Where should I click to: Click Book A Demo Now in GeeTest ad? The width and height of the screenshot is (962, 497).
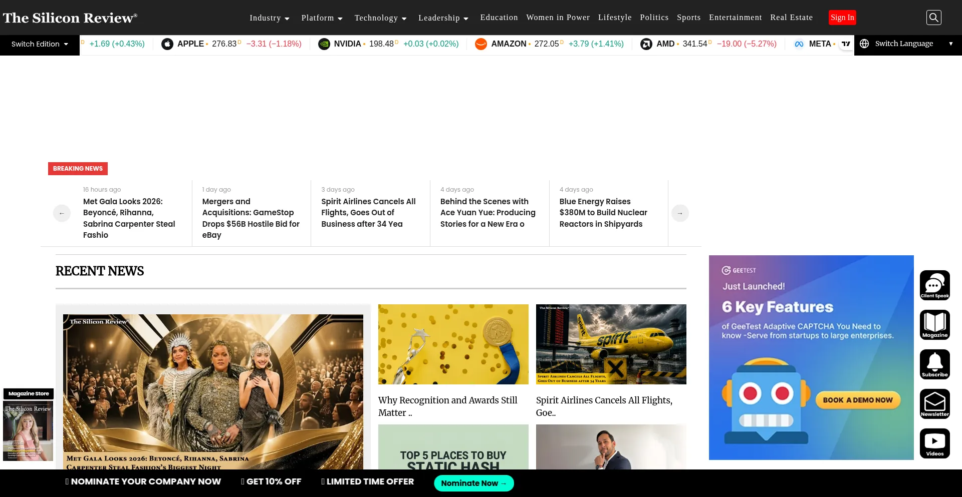[x=858, y=400]
